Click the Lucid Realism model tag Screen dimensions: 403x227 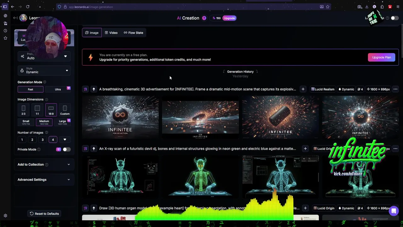(x=322, y=89)
